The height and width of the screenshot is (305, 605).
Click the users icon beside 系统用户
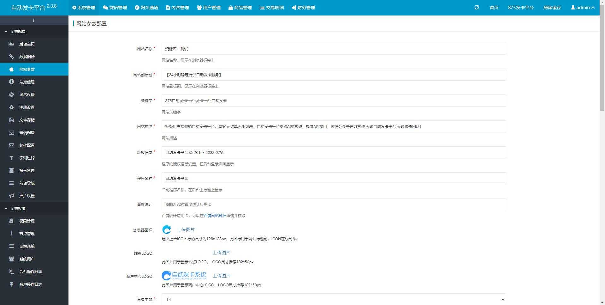coord(11,259)
